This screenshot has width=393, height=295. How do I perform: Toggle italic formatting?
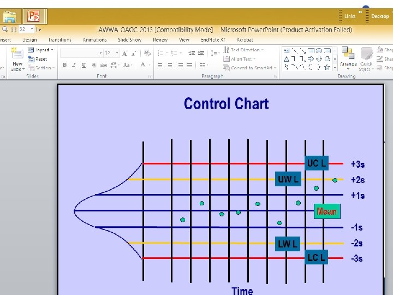[x=74, y=65]
